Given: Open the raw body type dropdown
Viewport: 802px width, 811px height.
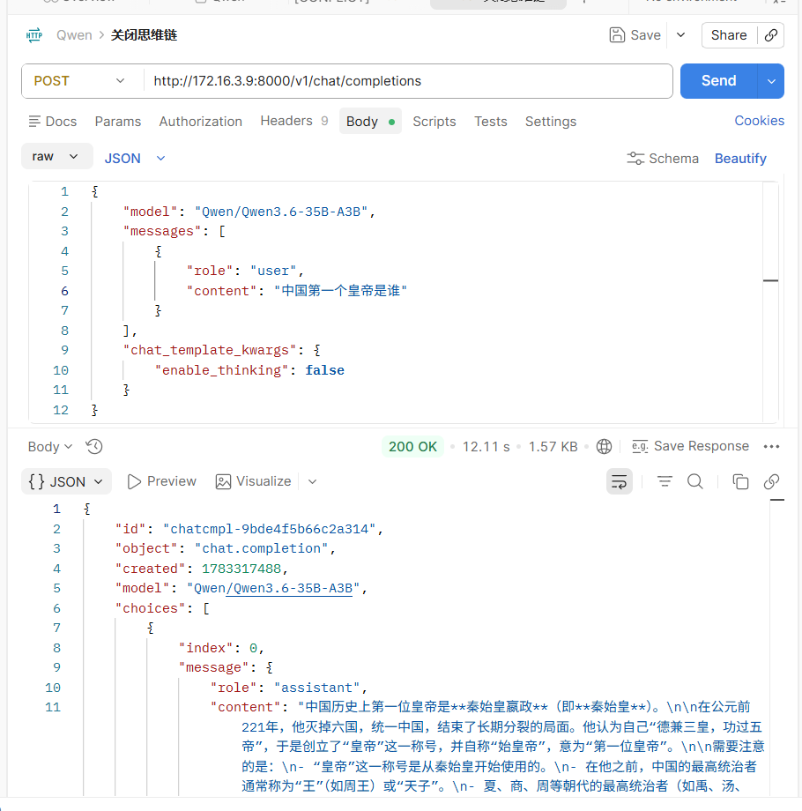Looking at the screenshot, I should 56,156.
